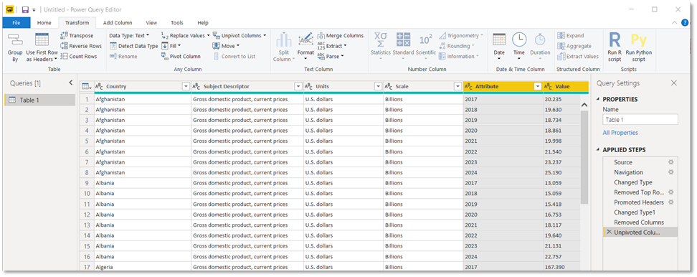This screenshot has height=277, width=697.
Task: Open the Run R script tool
Action: tap(615, 40)
